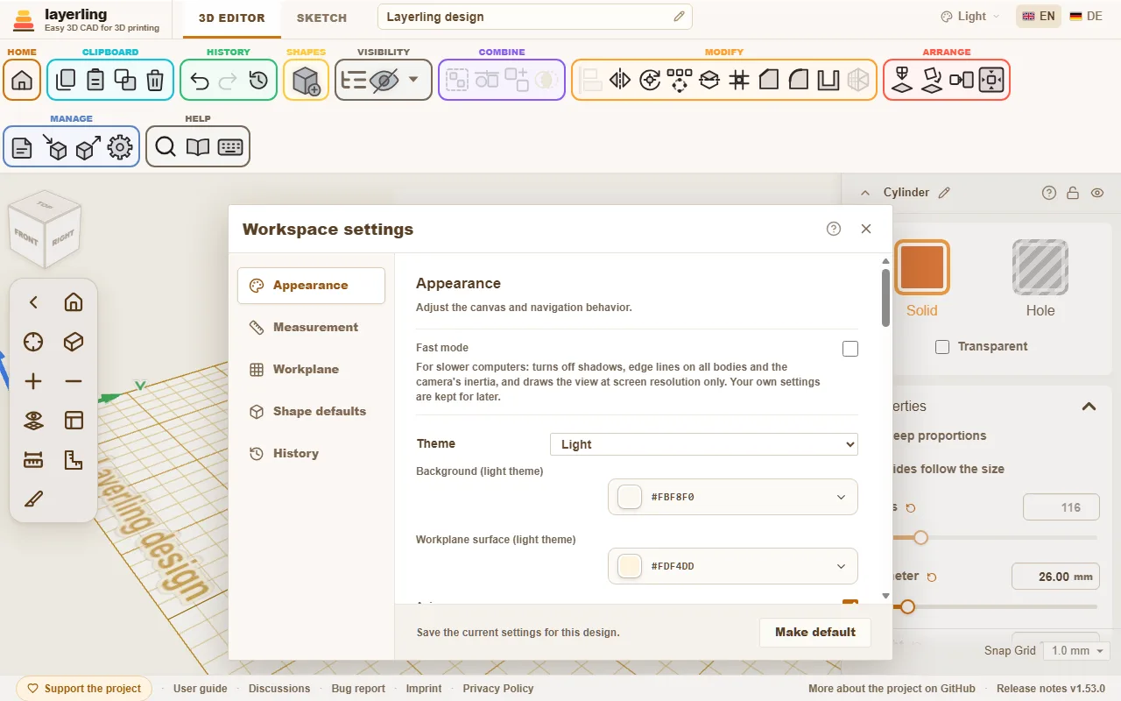Open the Visibility group dropdown arrow
The height and width of the screenshot is (701, 1121).
click(x=413, y=80)
